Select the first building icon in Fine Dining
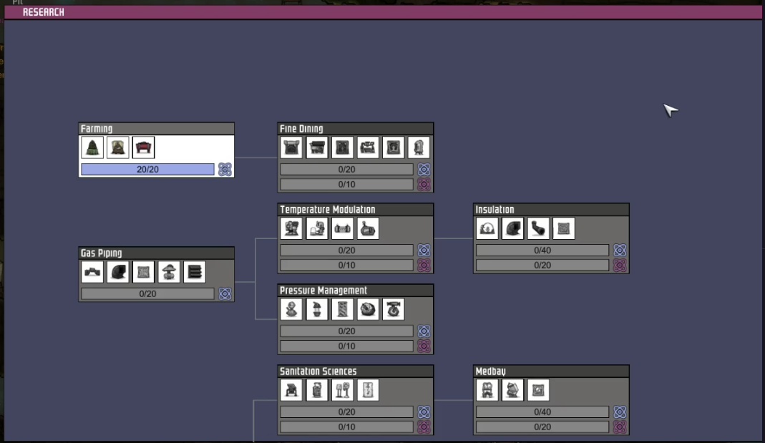 click(291, 147)
